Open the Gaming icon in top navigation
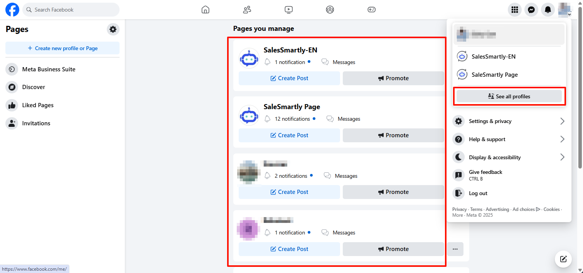 [371, 10]
